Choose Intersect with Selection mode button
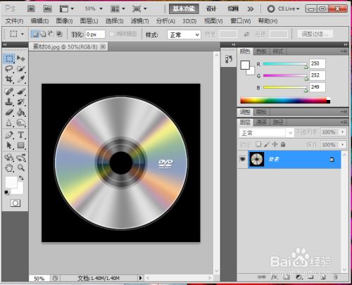 coord(59,34)
